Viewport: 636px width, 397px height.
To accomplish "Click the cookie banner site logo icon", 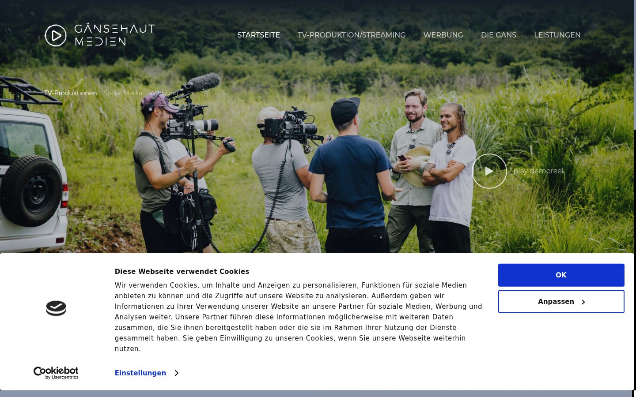I will 56,308.
